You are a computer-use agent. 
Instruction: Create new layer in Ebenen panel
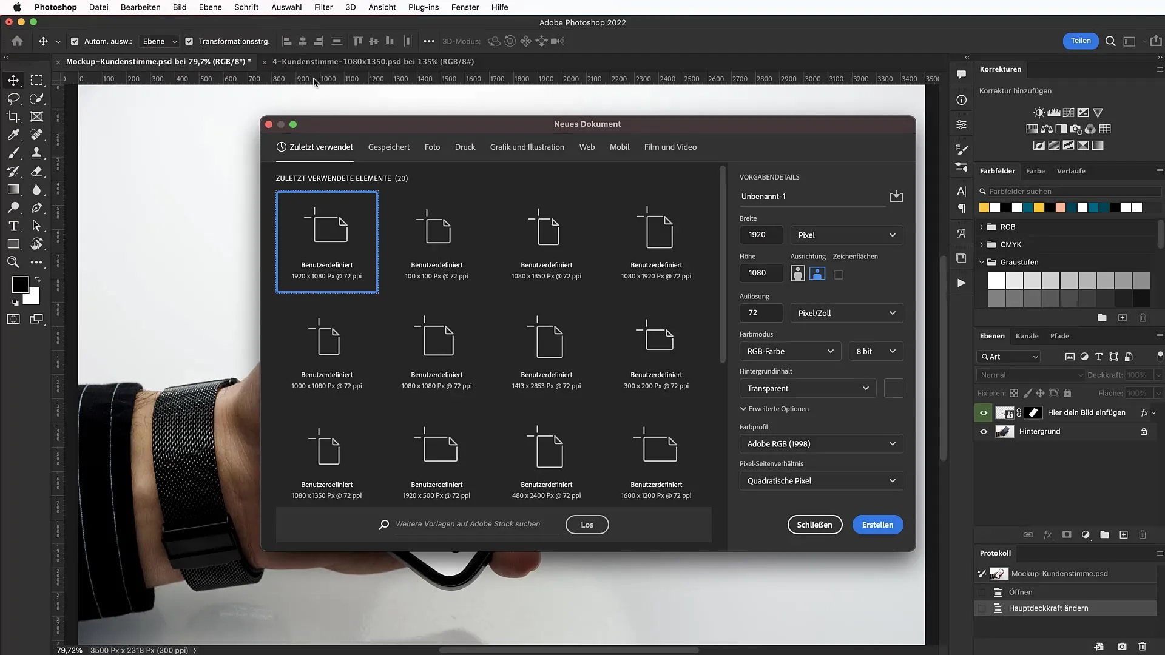1124,534
